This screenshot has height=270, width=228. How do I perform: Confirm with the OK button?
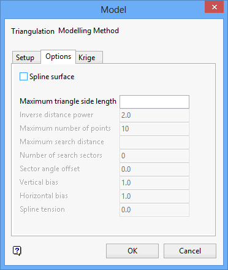(x=132, y=251)
